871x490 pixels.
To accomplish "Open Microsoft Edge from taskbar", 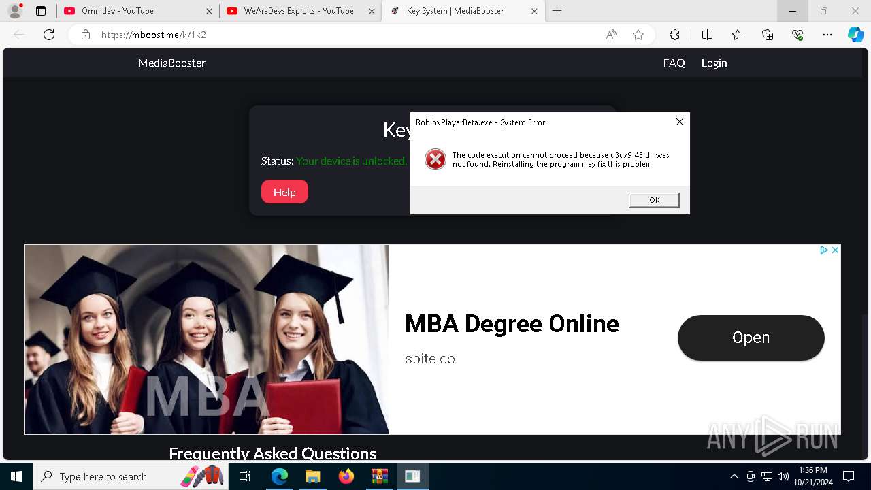I will click(280, 476).
